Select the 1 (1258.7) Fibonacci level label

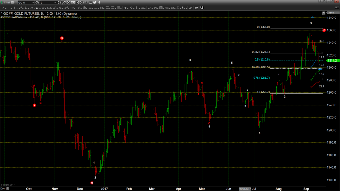click(263, 92)
